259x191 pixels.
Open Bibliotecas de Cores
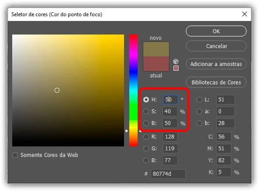(216, 82)
